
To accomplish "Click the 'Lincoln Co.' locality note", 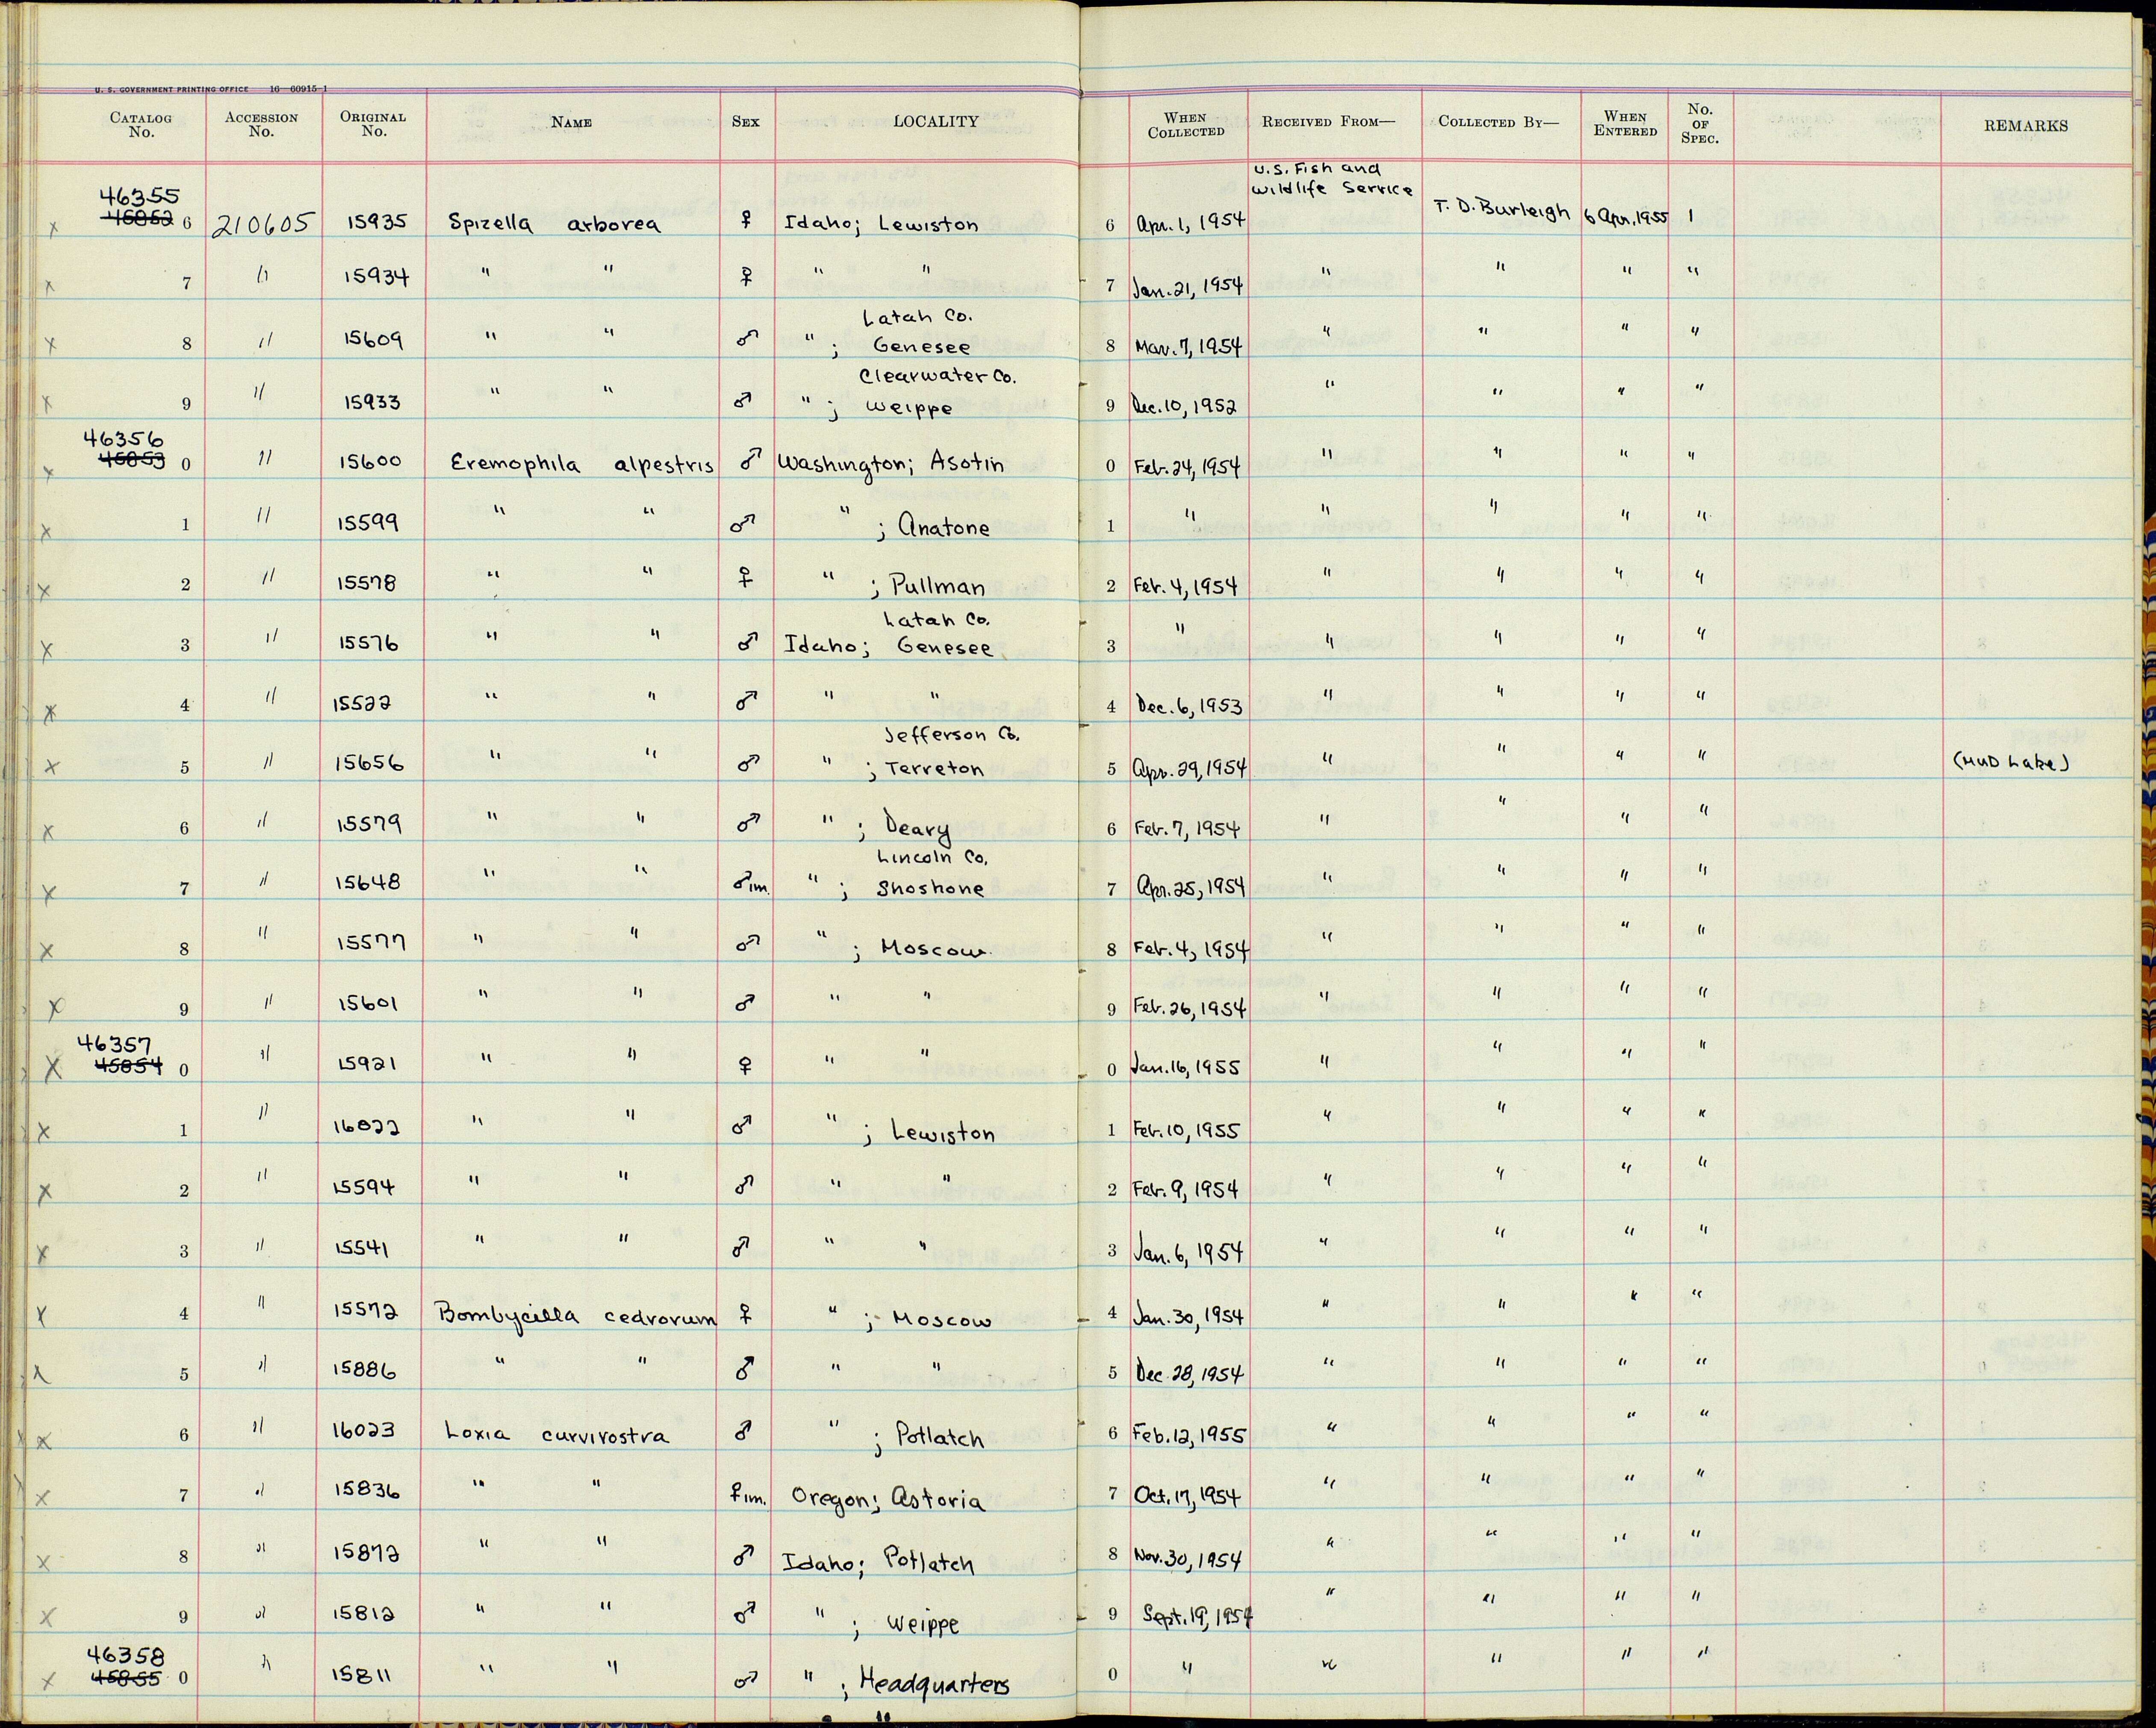I will click(x=932, y=857).
